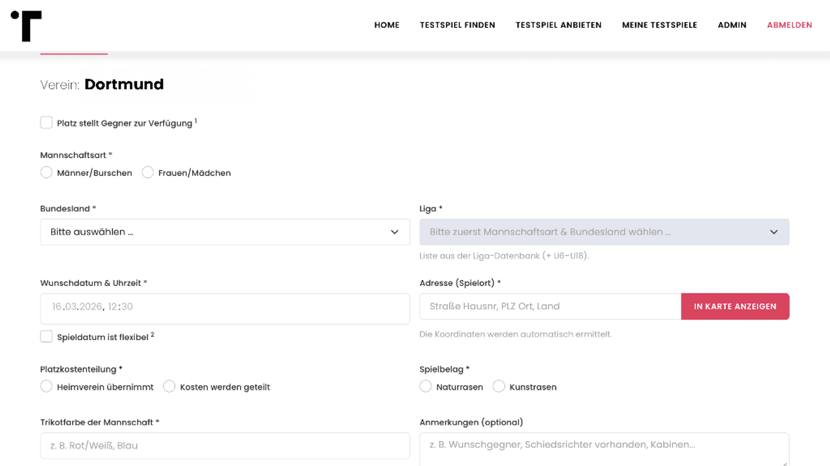Image resolution: width=830 pixels, height=466 pixels.
Task: Tick 'Spieldatum ist flexibel' checkbox
Action: click(46, 337)
